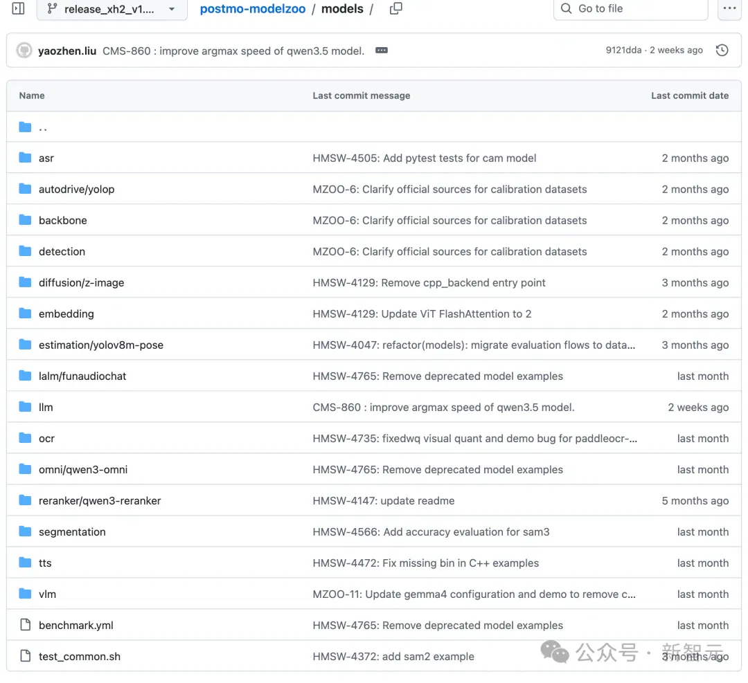
Task: Open the ocr folder icon
Action: (x=26, y=438)
